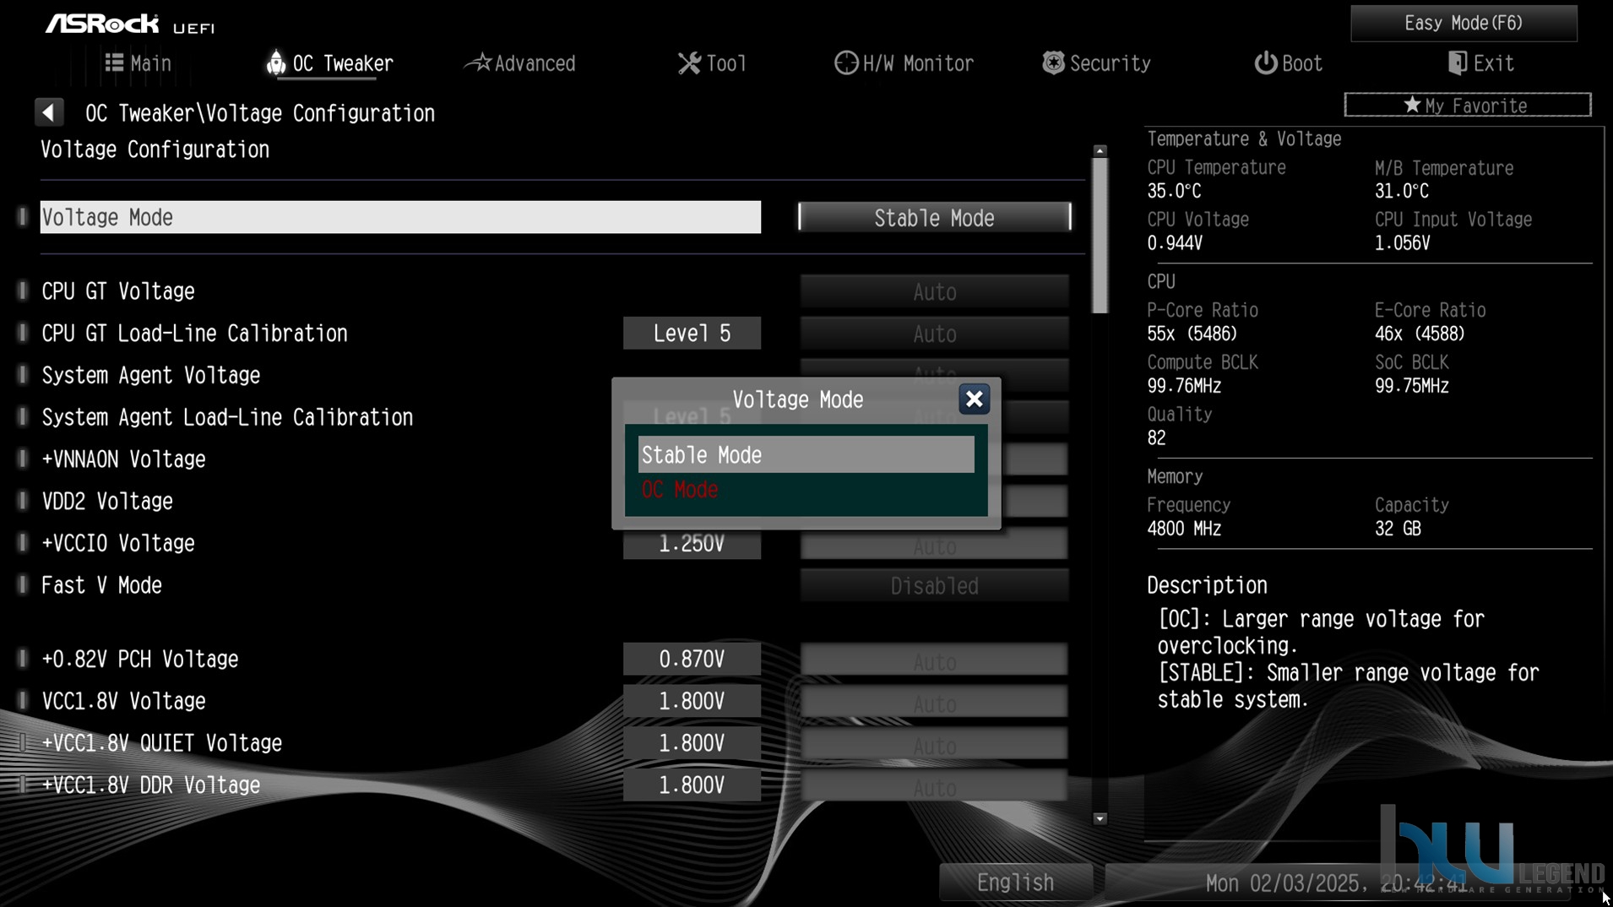The image size is (1613, 907).
Task: Click the 1.800V value for +VCC1.8V DDR
Action: click(x=692, y=785)
